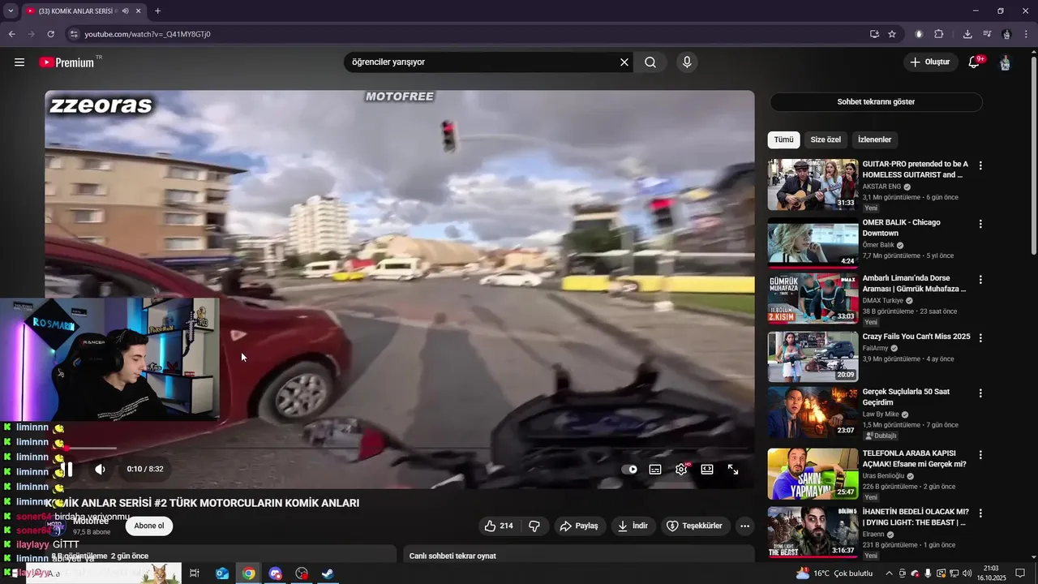Open the notifications bell showing 9+
This screenshot has width=1038, height=584.
tap(975, 62)
